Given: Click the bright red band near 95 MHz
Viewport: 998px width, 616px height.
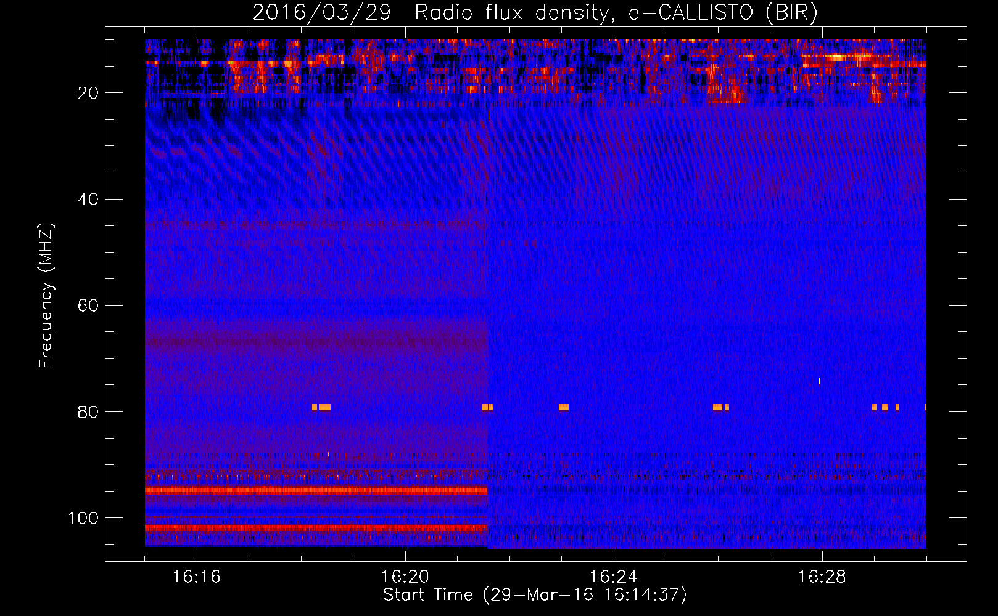Looking at the screenshot, I should [x=316, y=491].
